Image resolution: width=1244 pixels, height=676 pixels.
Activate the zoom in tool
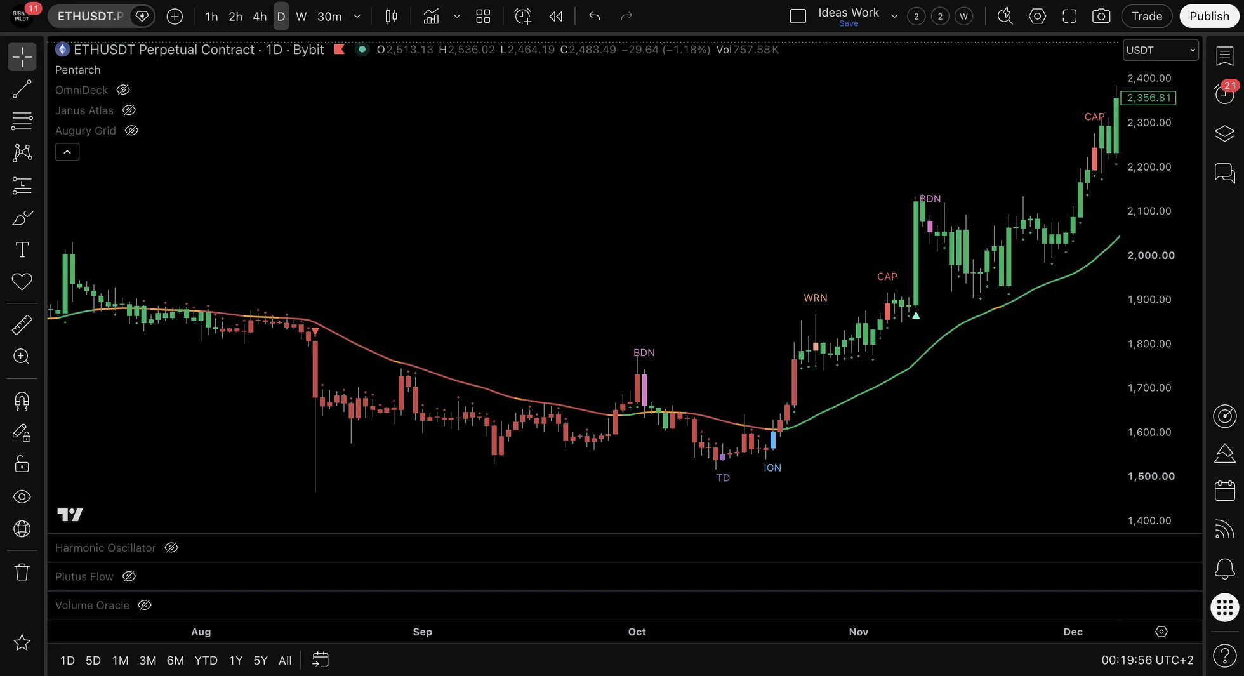(22, 357)
